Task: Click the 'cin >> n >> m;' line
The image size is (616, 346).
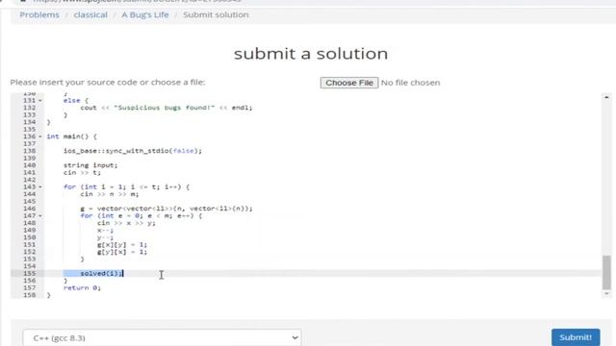Action: [109, 194]
